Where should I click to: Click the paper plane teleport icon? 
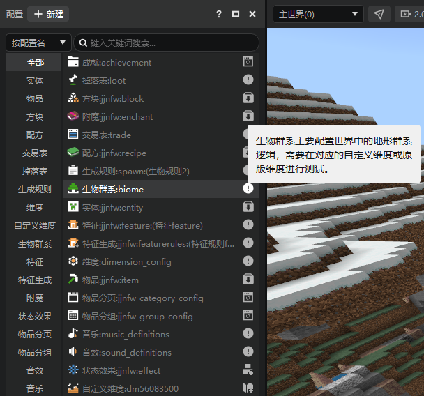point(379,14)
